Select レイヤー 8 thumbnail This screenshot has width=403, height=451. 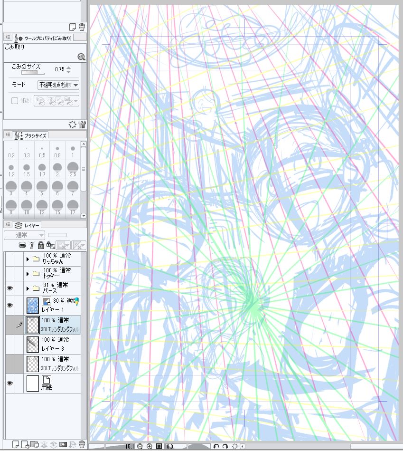(x=32, y=344)
